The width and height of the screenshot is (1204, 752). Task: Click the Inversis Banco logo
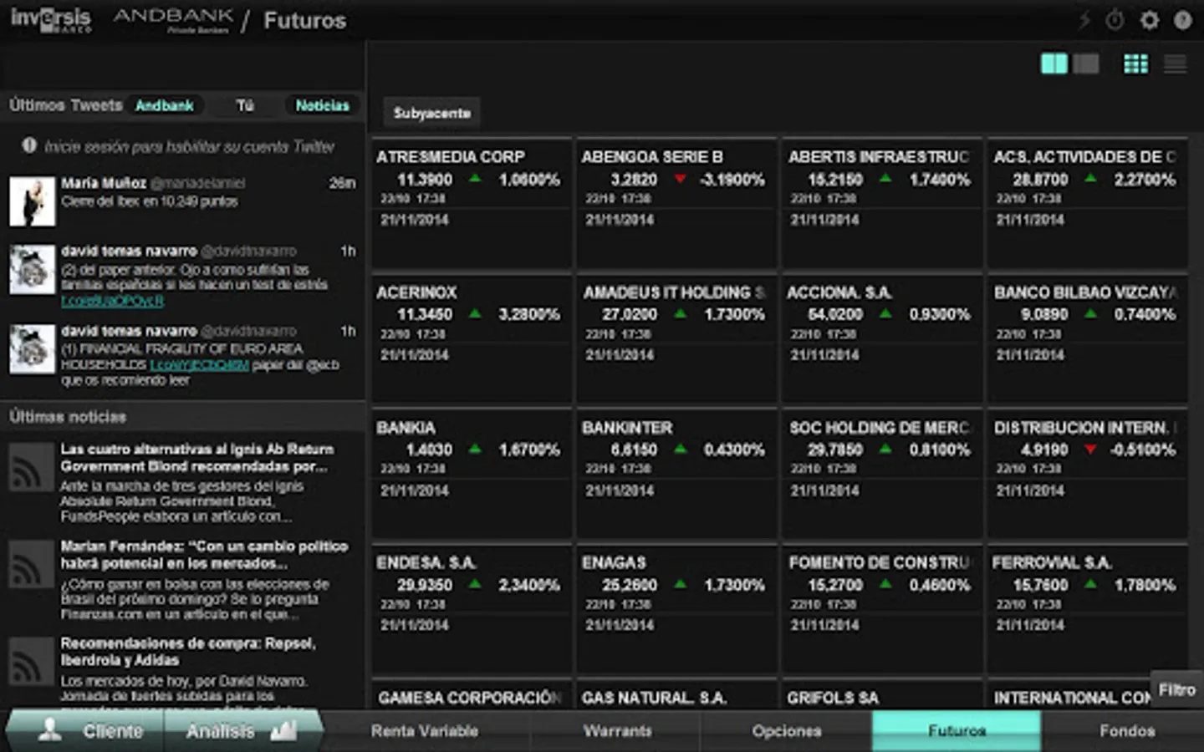pyautogui.click(x=51, y=20)
